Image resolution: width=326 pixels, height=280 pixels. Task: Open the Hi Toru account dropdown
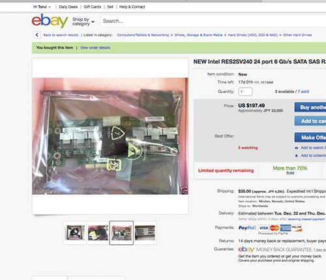[x=42, y=7]
